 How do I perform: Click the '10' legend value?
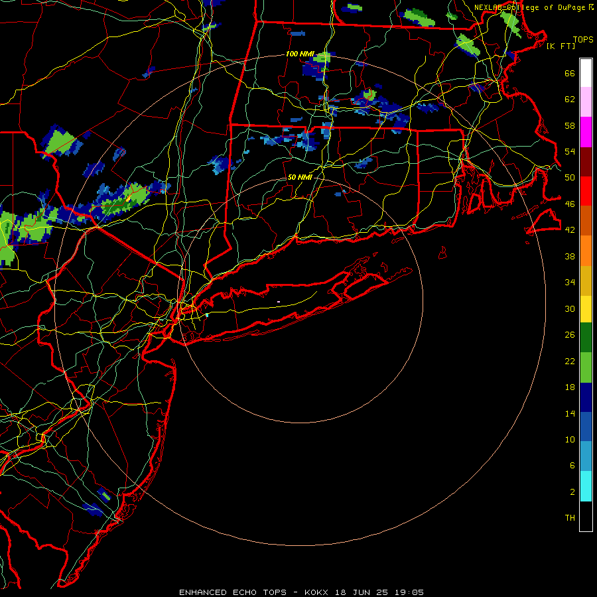[x=570, y=439]
